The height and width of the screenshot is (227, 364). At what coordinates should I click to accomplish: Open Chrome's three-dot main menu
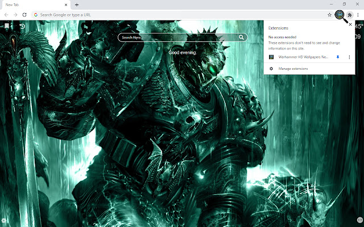[x=358, y=15]
